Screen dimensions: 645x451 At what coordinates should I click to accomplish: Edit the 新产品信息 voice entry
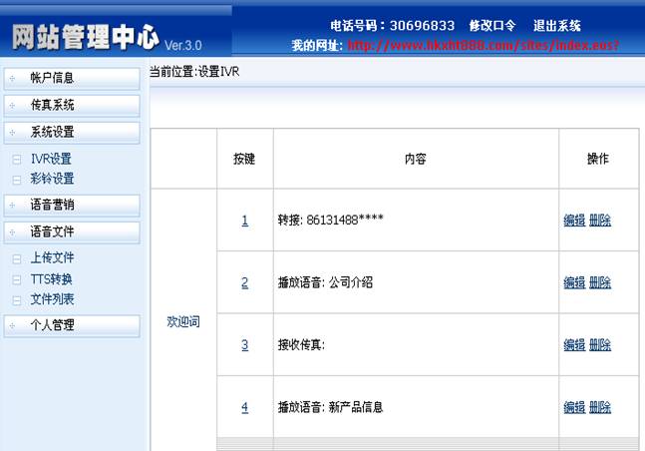point(574,407)
